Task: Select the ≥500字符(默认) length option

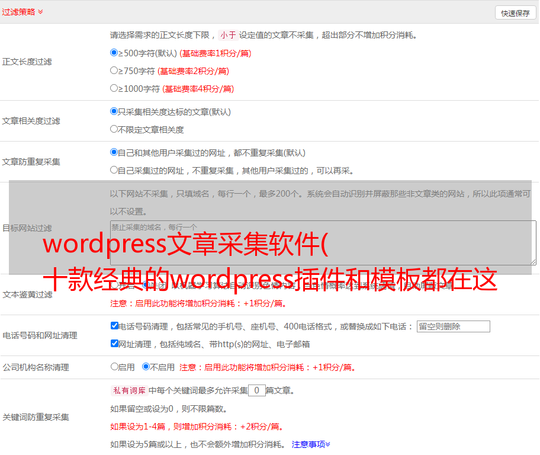Action: (x=114, y=53)
